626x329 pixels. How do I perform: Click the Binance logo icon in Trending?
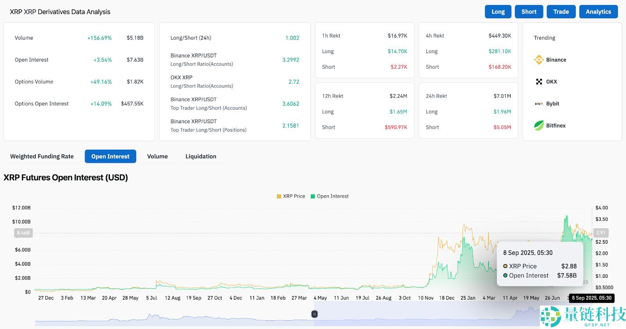(539, 60)
